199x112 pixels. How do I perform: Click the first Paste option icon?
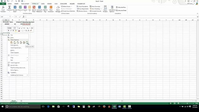(x=12, y=43)
